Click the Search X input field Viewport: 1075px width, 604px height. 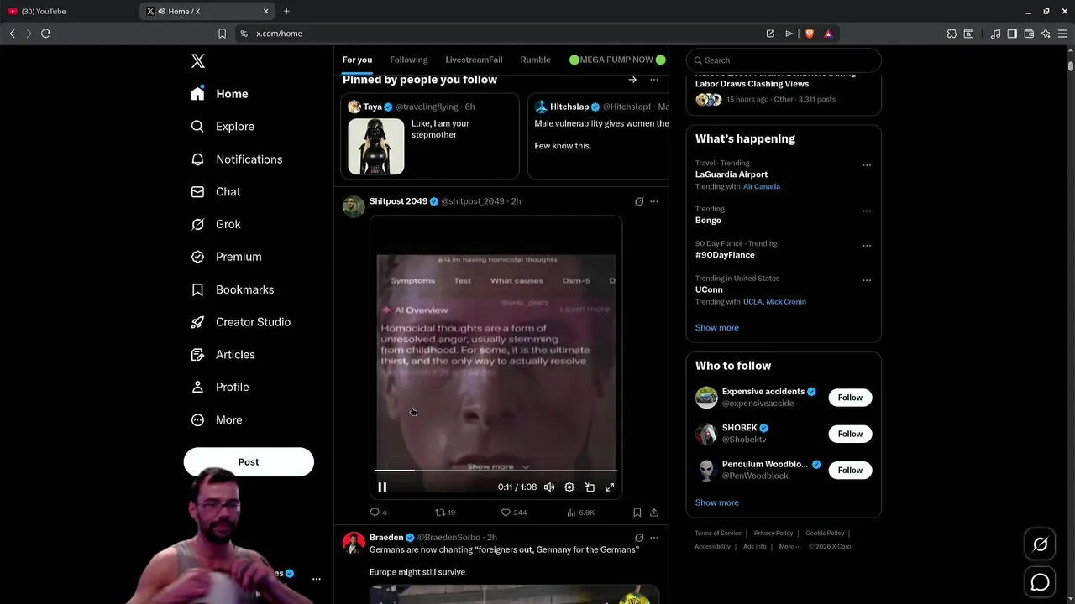coord(784,60)
